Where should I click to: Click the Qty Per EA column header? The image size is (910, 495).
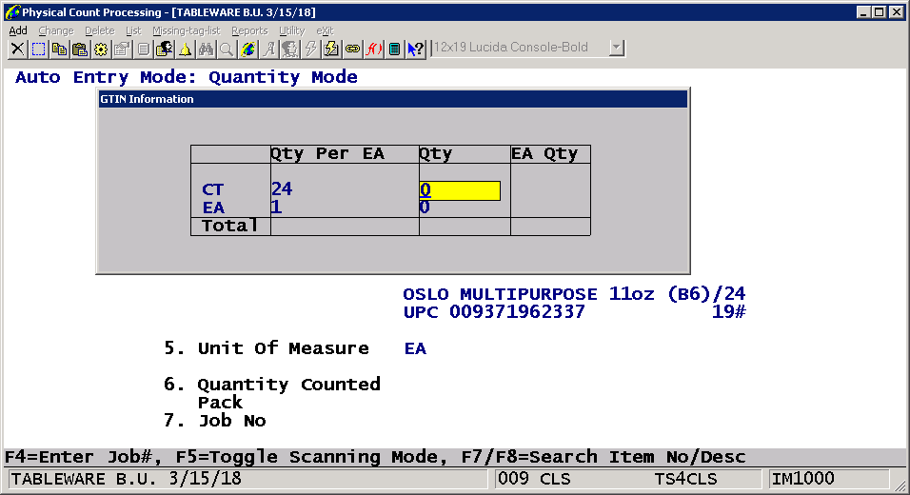[327, 154]
